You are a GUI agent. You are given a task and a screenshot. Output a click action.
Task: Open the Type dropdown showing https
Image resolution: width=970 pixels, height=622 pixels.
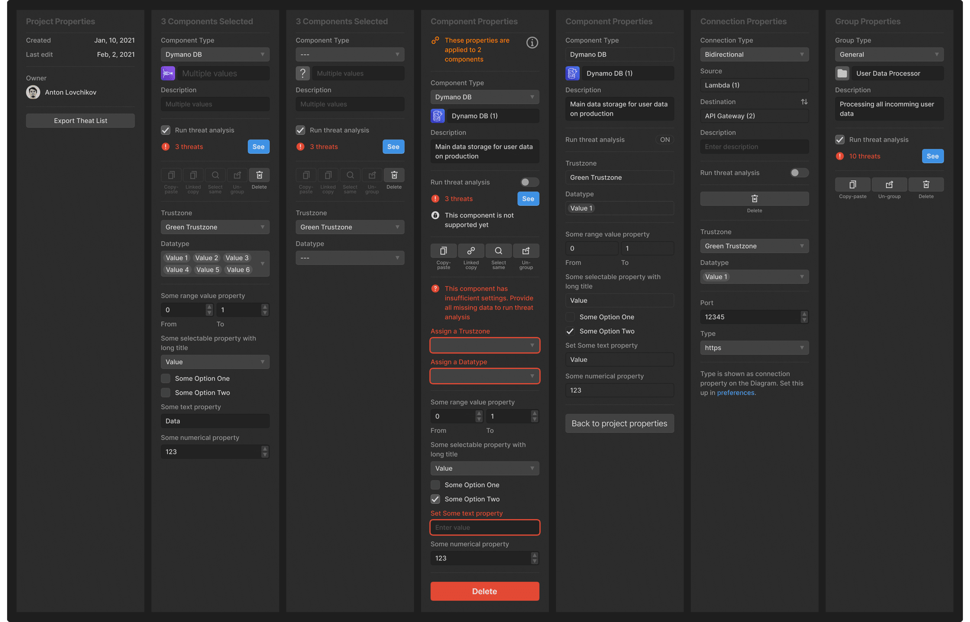[754, 348]
